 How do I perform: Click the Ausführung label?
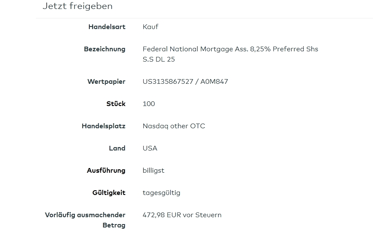tap(106, 171)
